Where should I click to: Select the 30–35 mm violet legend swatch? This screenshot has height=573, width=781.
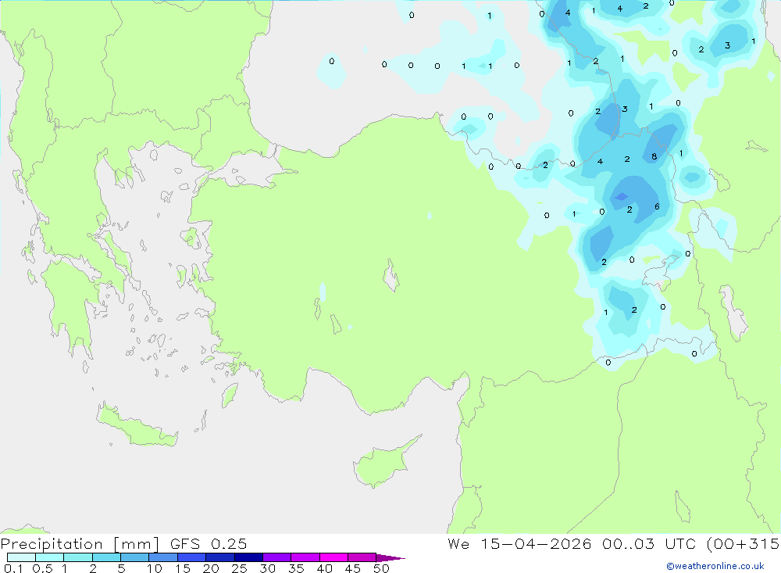(277, 557)
